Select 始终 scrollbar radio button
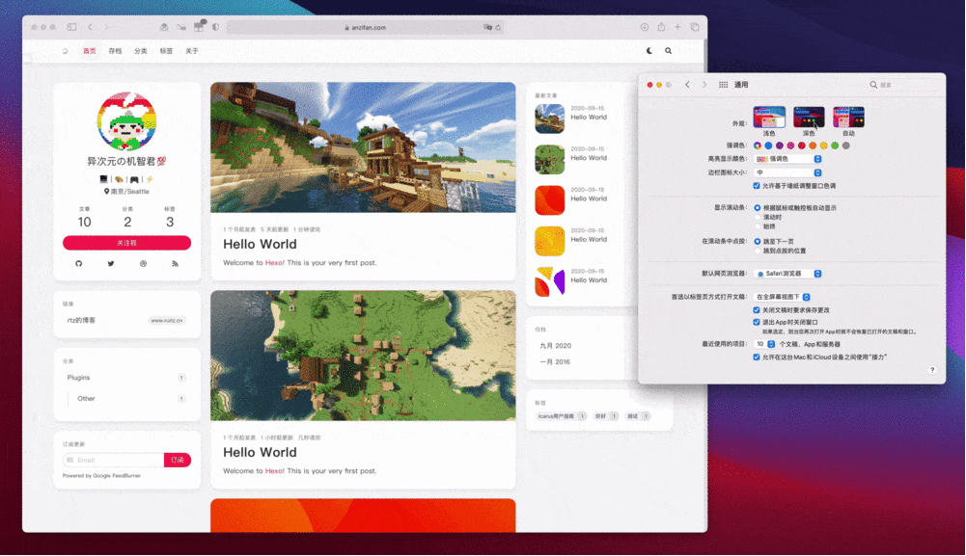The height and width of the screenshot is (556, 966). point(758,226)
